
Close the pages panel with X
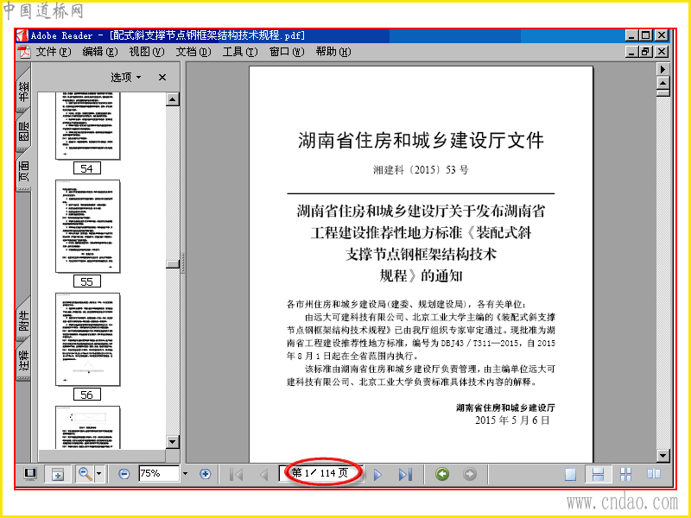click(x=162, y=78)
